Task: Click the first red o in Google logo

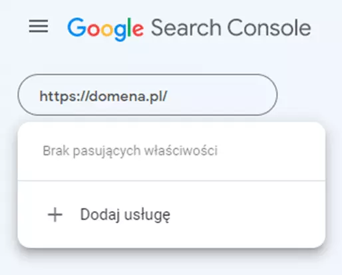Action: click(94, 30)
